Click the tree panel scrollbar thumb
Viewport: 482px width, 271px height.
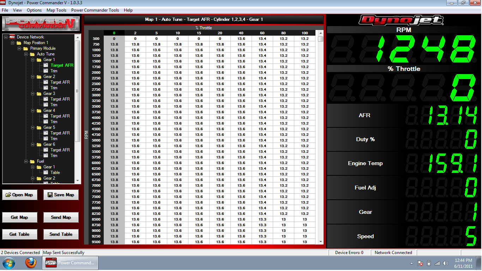coord(78,91)
